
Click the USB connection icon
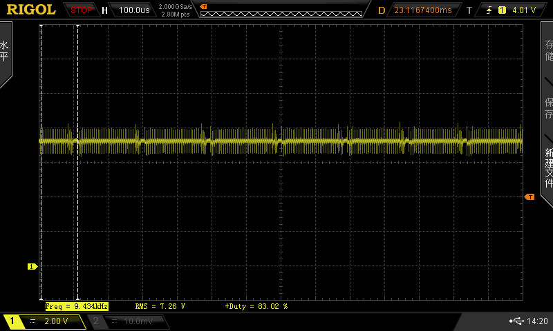pos(516,321)
